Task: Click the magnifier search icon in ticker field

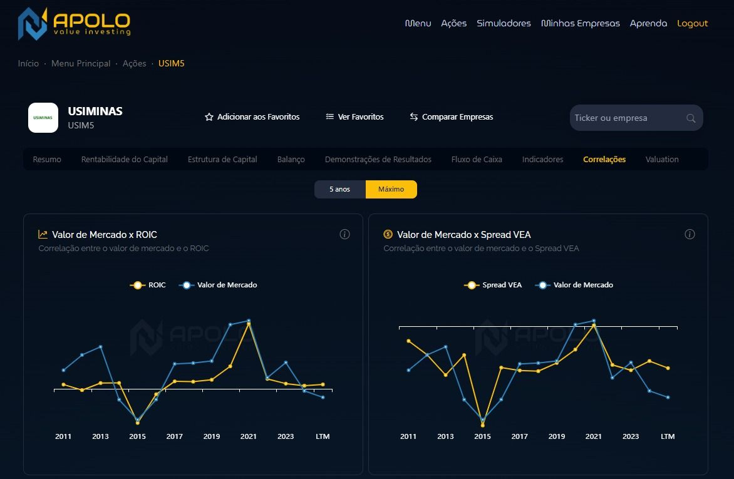Action: [690, 118]
